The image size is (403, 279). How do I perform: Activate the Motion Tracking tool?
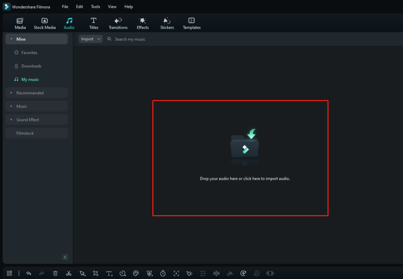pyautogui.click(x=176, y=273)
